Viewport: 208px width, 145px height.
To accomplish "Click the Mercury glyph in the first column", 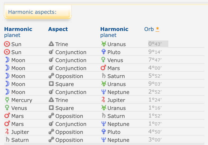I will (x=7, y=100).
